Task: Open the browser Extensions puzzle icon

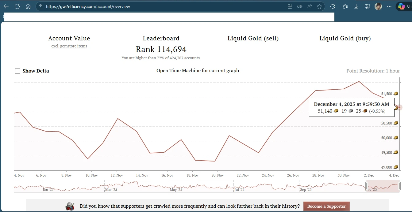Action: click(333, 6)
